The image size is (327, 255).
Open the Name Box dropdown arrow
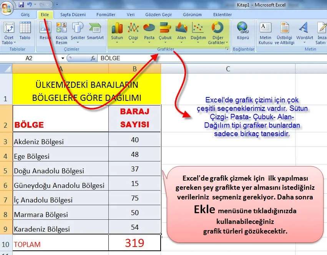63,58
